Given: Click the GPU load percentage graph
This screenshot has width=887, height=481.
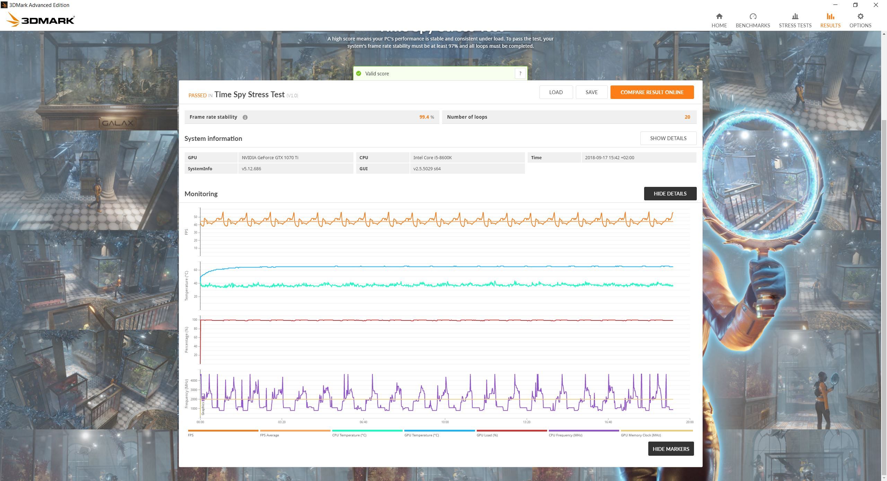Looking at the screenshot, I should pos(445,341).
